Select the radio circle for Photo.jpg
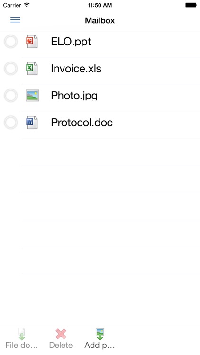Image resolution: width=200 pixels, height=355 pixels. pos(10,95)
